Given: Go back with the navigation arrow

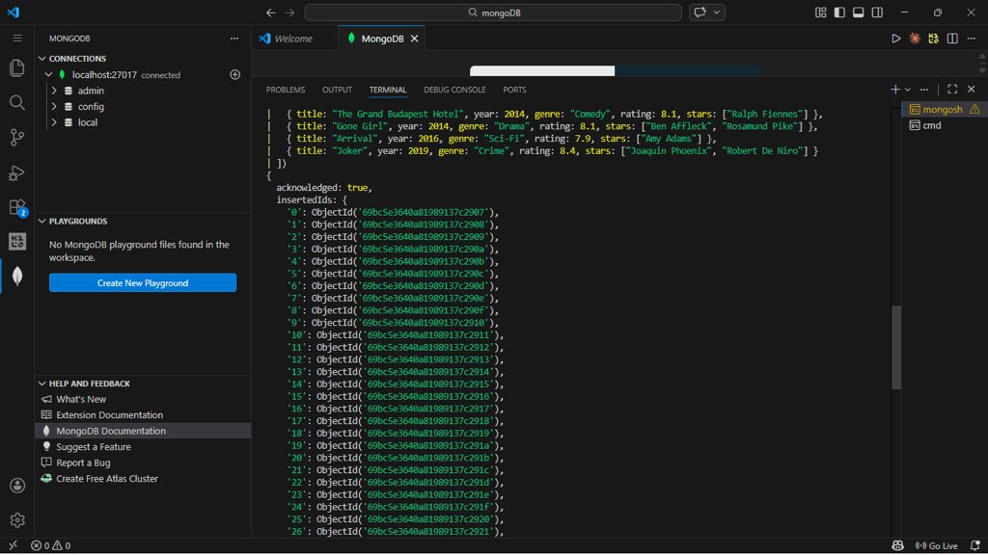Looking at the screenshot, I should [x=270, y=13].
